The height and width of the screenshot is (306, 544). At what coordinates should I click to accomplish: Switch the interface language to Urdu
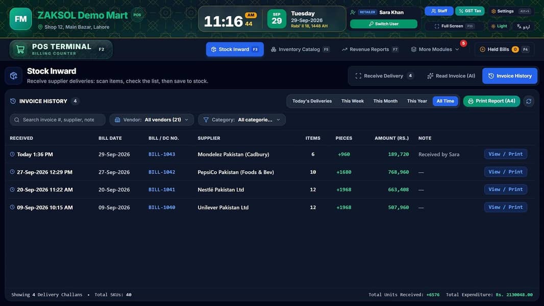click(x=523, y=27)
